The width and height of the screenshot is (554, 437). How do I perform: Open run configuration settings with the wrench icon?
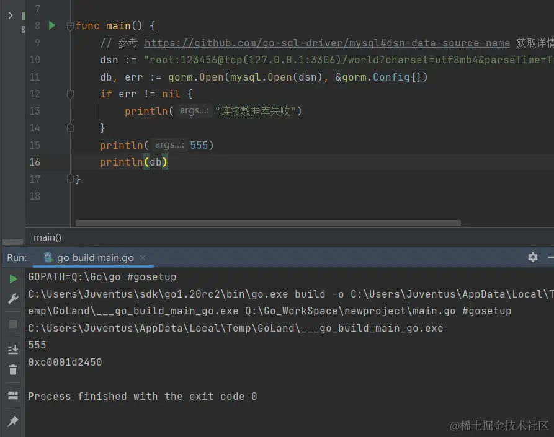(13, 299)
